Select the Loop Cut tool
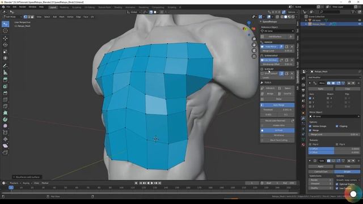This screenshot has width=363, height=204. [5, 100]
